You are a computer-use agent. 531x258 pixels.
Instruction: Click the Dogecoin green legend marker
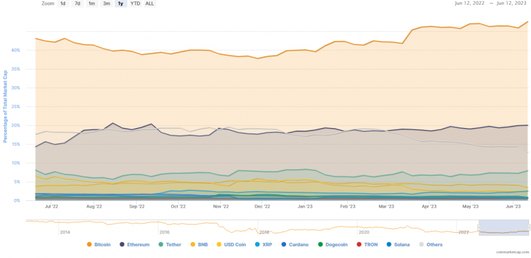pos(320,245)
